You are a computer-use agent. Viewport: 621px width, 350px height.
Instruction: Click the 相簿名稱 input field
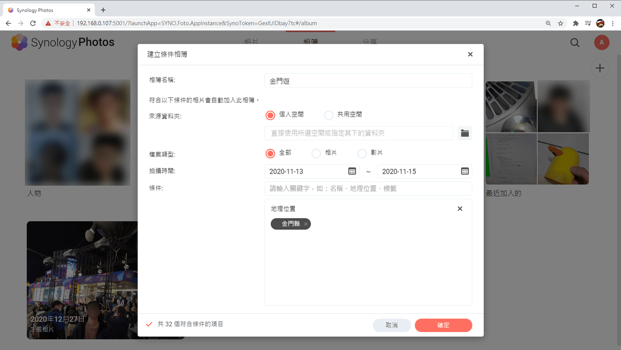368,81
